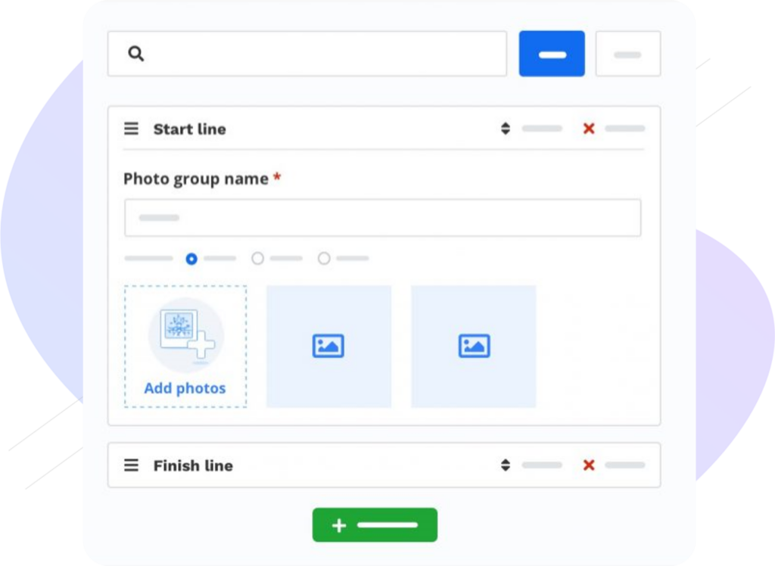The image size is (775, 566).
Task: Click the hamburger icon beside Finish line
Action: pos(132,465)
